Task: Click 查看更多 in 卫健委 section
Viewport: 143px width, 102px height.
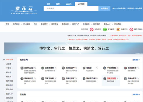Action: pos(136,94)
